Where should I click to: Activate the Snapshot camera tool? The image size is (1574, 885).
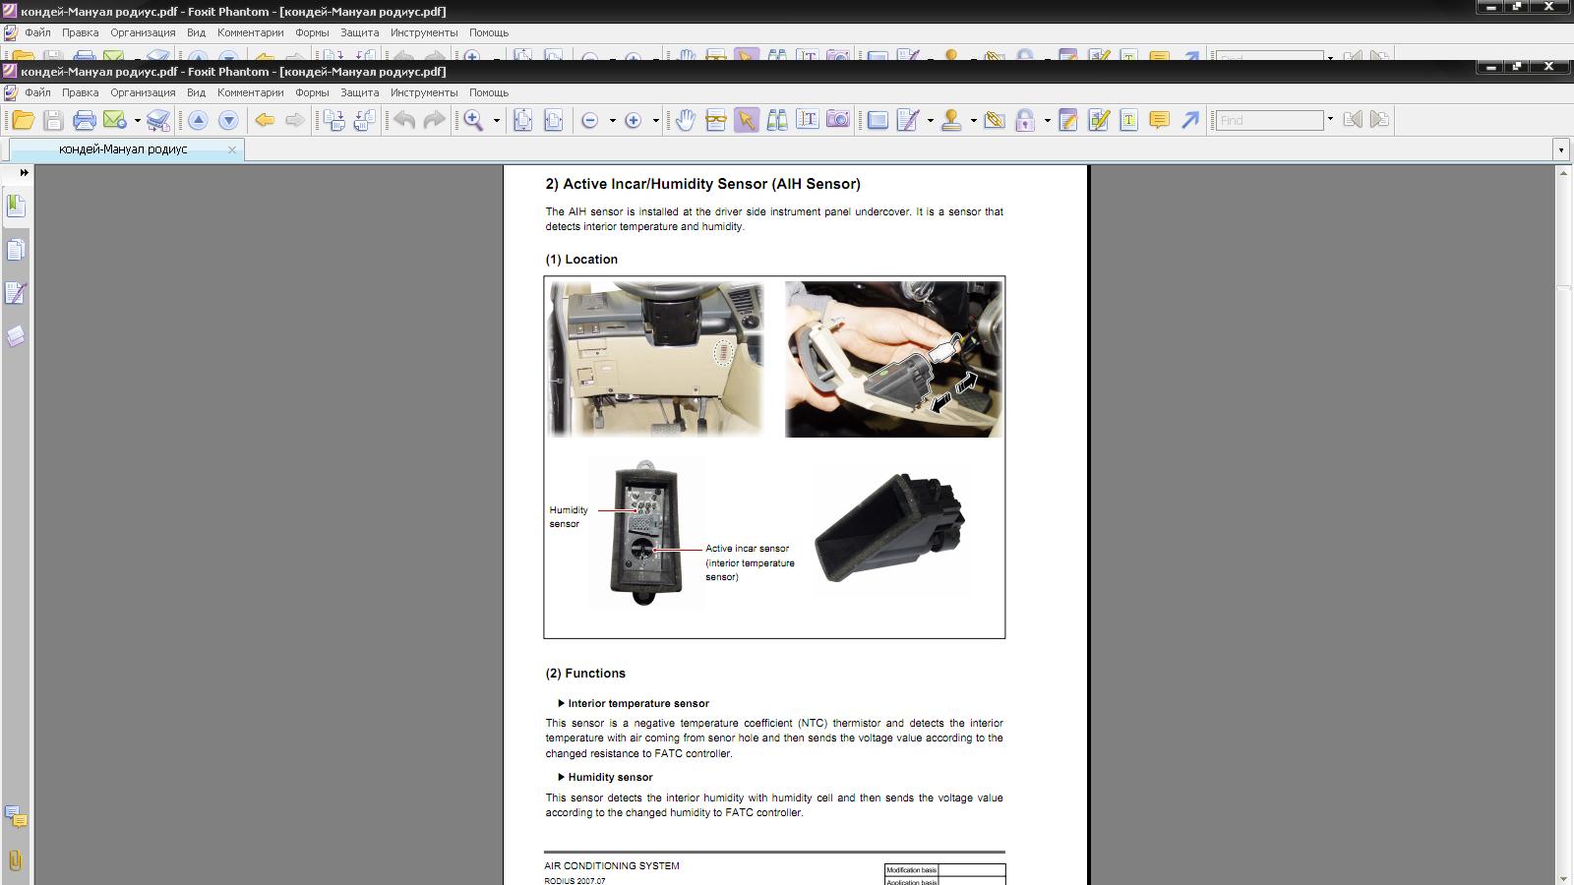click(837, 120)
